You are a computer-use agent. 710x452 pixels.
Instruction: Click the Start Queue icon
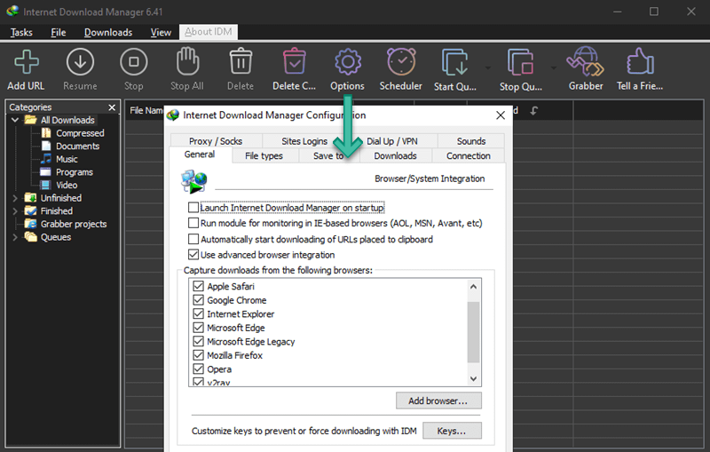pos(454,62)
